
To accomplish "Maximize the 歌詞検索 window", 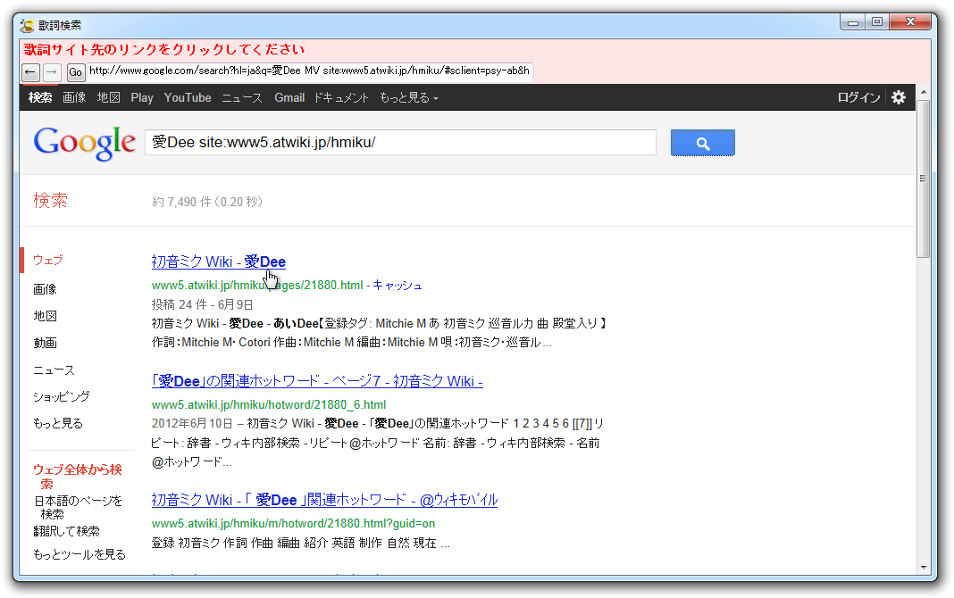I will coord(876,22).
